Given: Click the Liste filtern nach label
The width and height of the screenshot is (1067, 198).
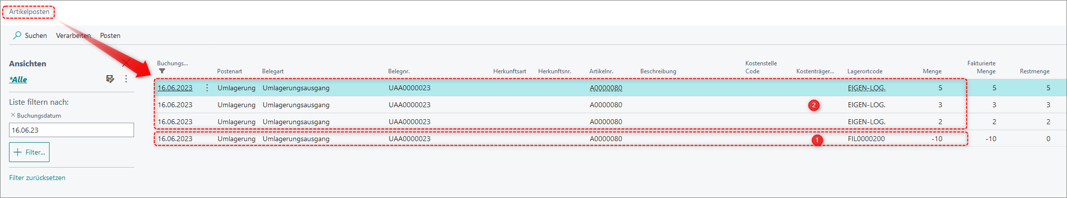Looking at the screenshot, I should (x=39, y=102).
